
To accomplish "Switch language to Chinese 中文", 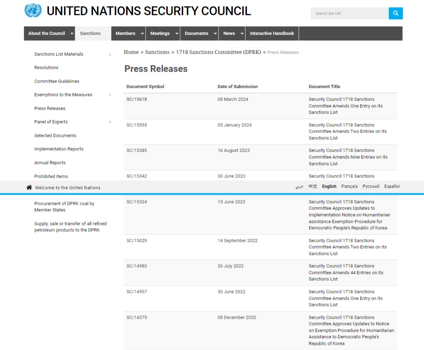I will coord(312,186).
